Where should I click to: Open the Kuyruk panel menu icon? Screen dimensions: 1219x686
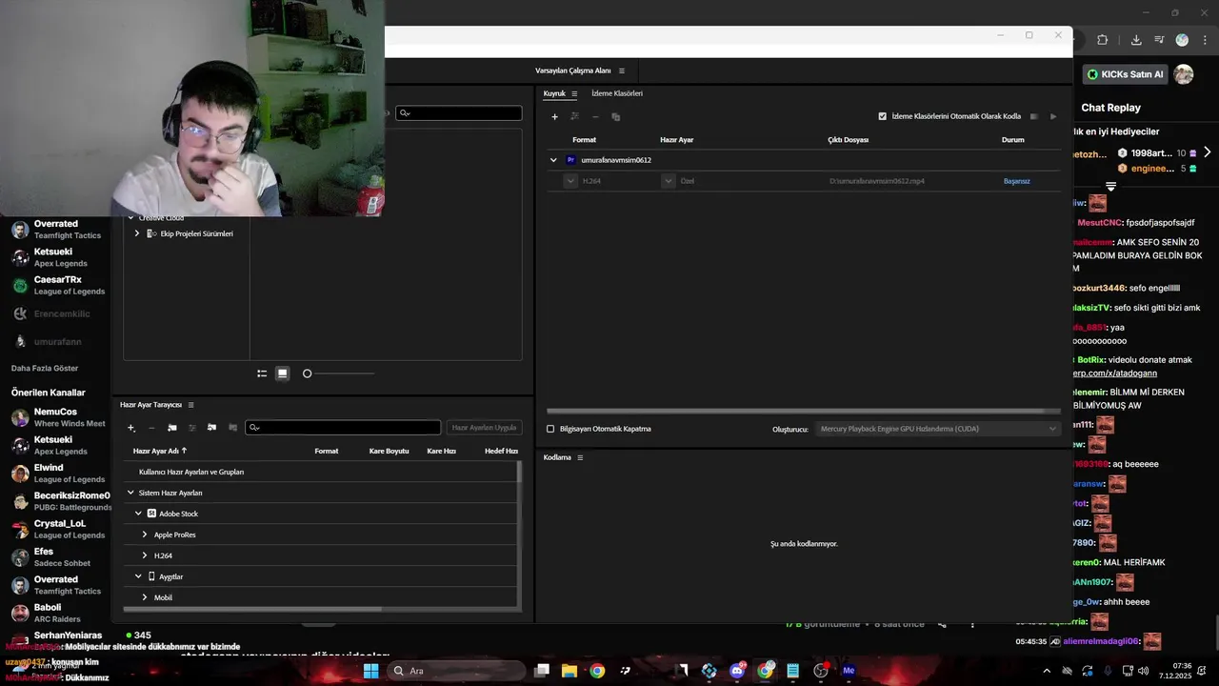[x=574, y=93]
